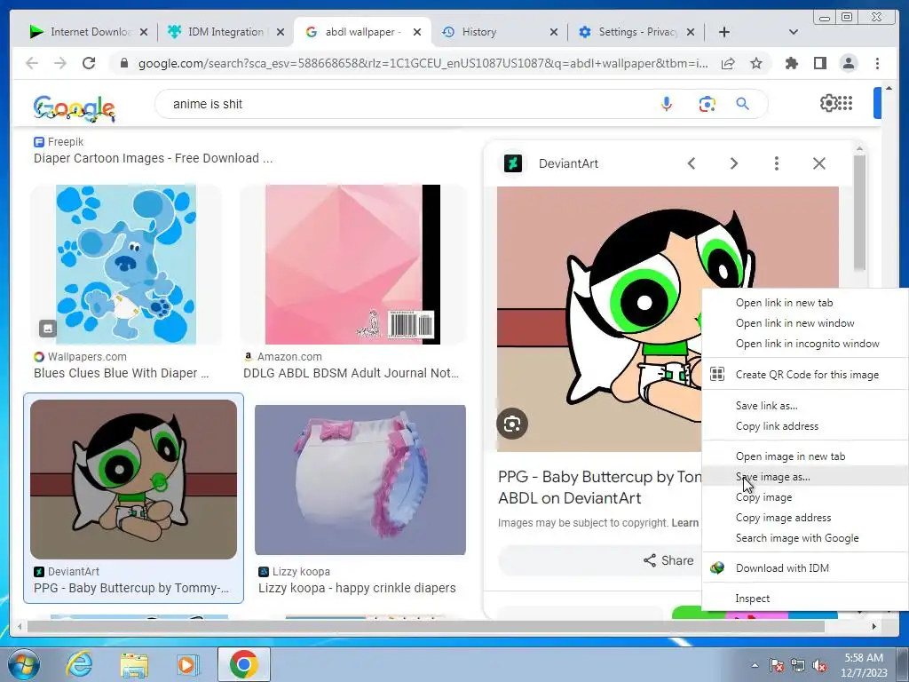Image resolution: width=909 pixels, height=682 pixels.
Task: Click Diaper Cartoon Images Freepik link
Action: [x=153, y=158]
